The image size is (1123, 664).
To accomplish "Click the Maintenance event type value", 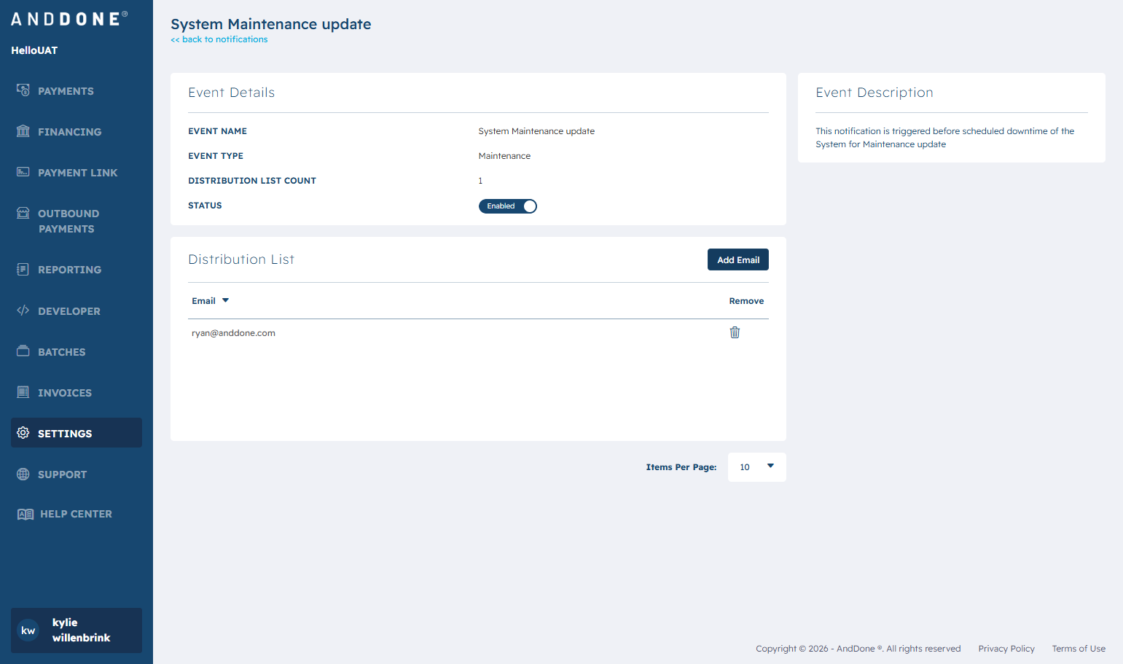I will (504, 156).
